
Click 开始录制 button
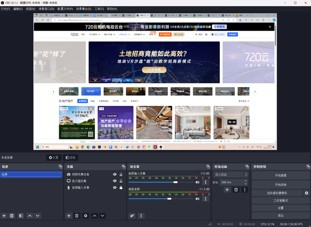click(x=281, y=185)
